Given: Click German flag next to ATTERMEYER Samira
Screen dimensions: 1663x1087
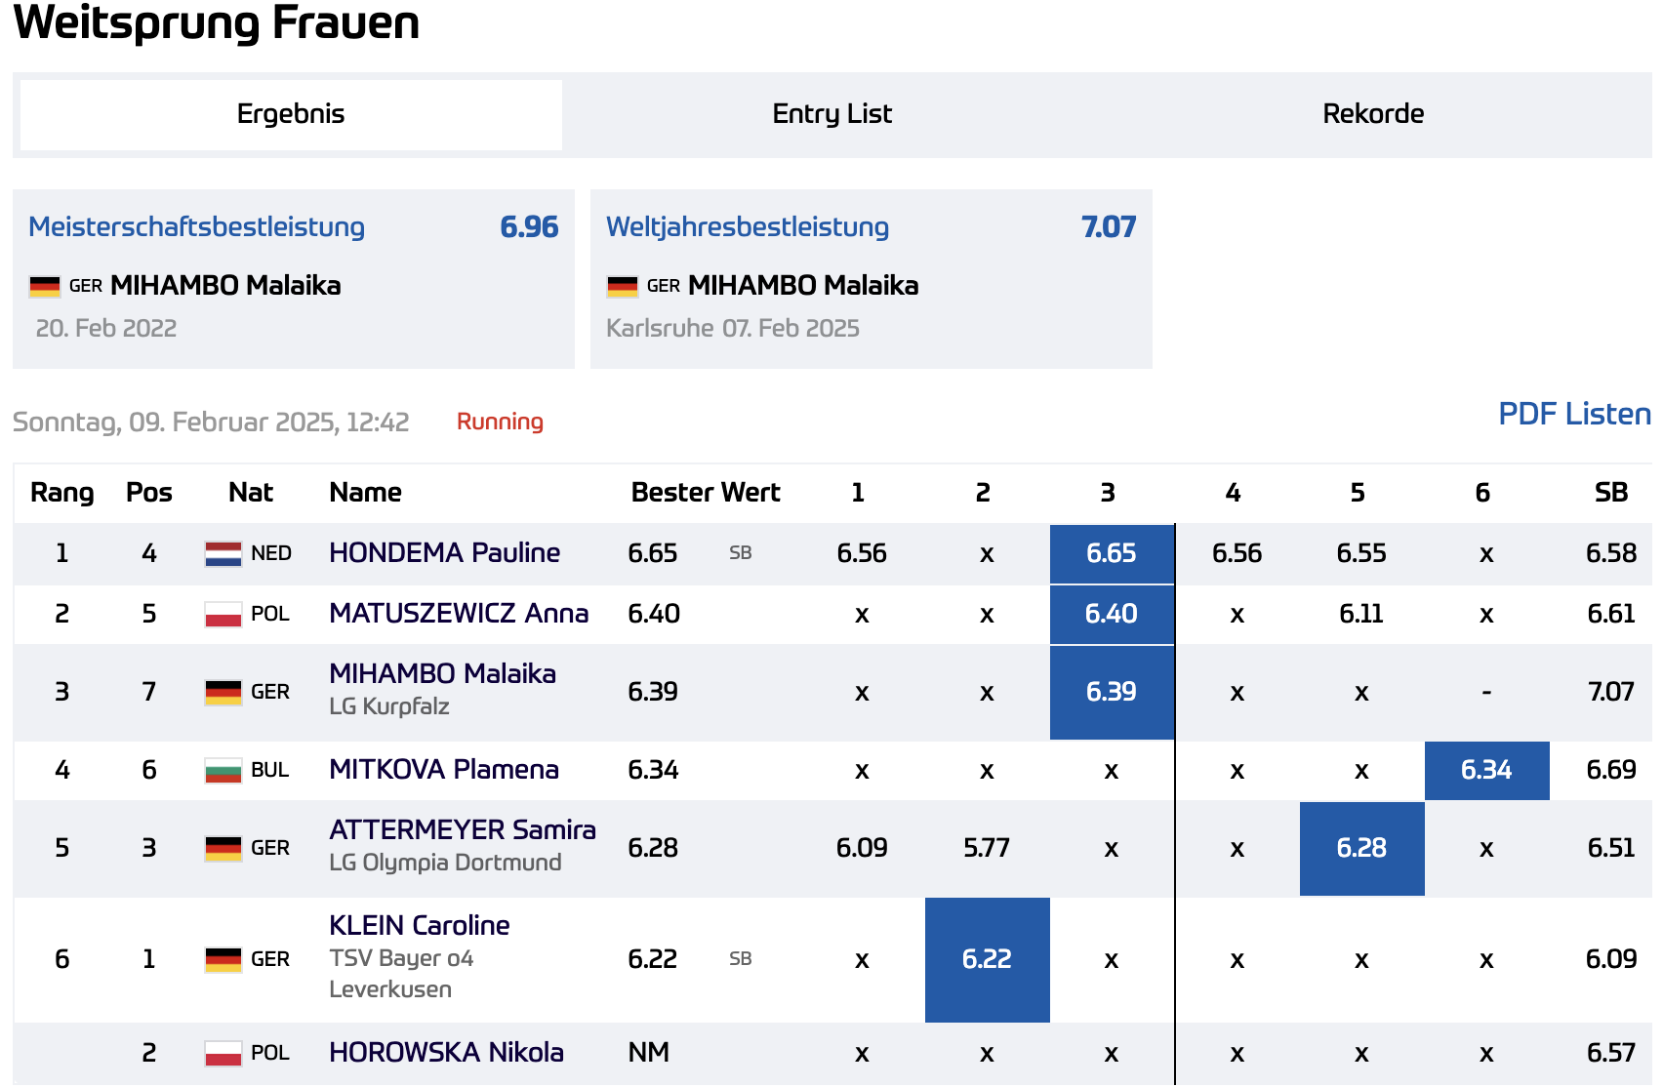Looking at the screenshot, I should 223,848.
